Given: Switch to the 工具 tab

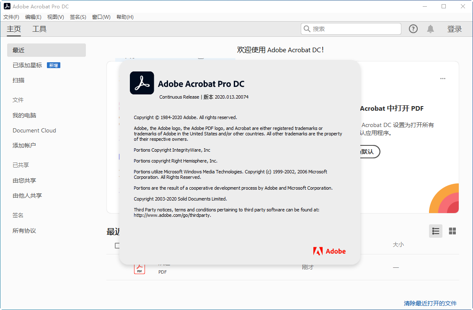Looking at the screenshot, I should 39,29.
